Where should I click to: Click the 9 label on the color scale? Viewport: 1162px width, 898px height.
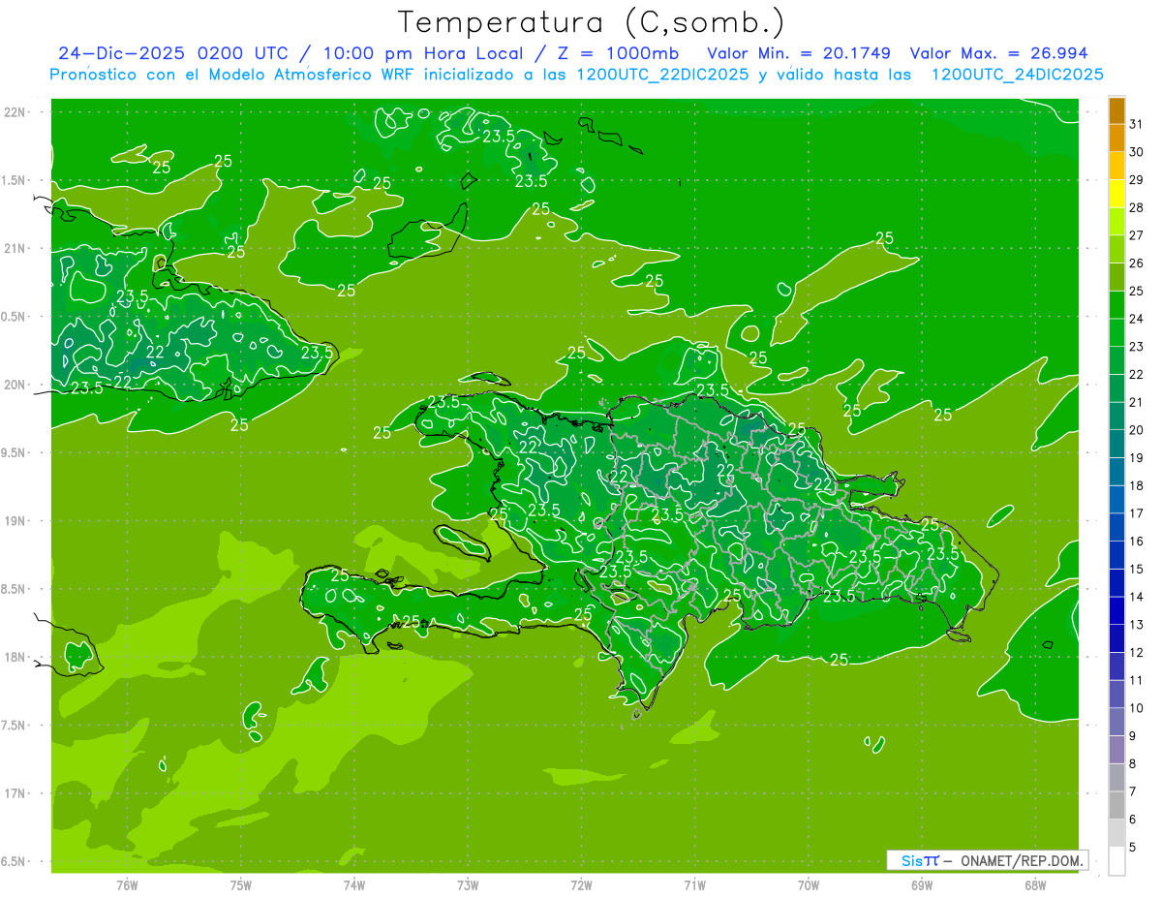point(1133,736)
